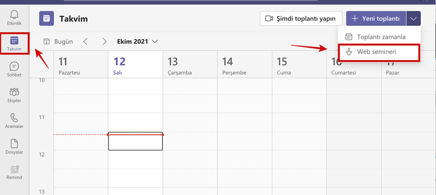The height and width of the screenshot is (195, 436).
Task: Launch the Remind app icon
Action: (14, 172)
